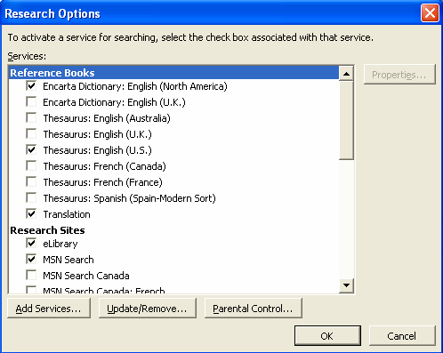This screenshot has height=353, width=443.
Task: Enable Thesaurus: French (Canada) checkbox
Action: point(31,166)
